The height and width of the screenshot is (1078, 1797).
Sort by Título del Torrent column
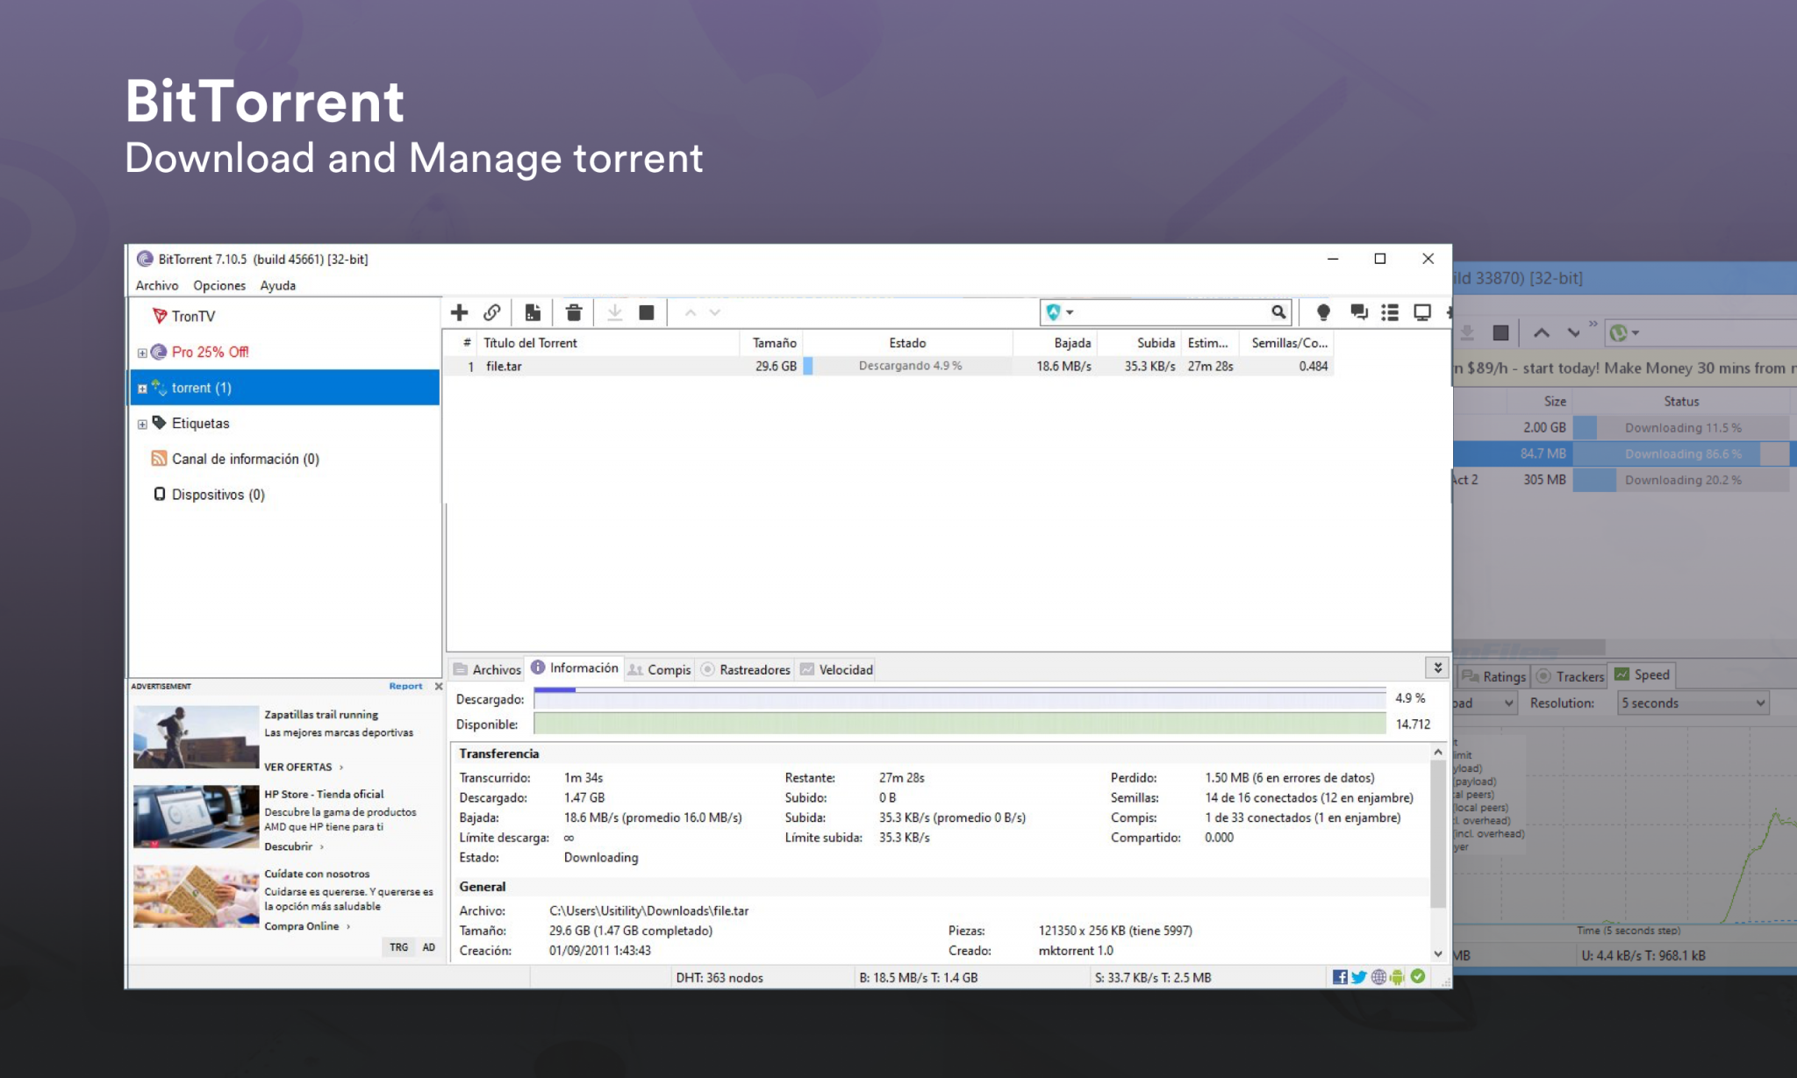click(x=608, y=343)
